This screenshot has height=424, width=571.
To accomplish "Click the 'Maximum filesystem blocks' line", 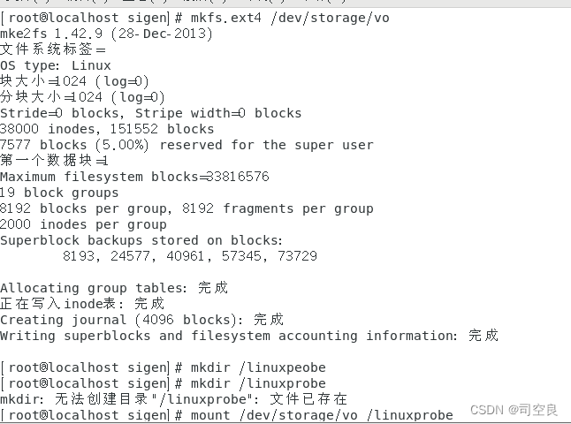I will pyautogui.click(x=134, y=177).
